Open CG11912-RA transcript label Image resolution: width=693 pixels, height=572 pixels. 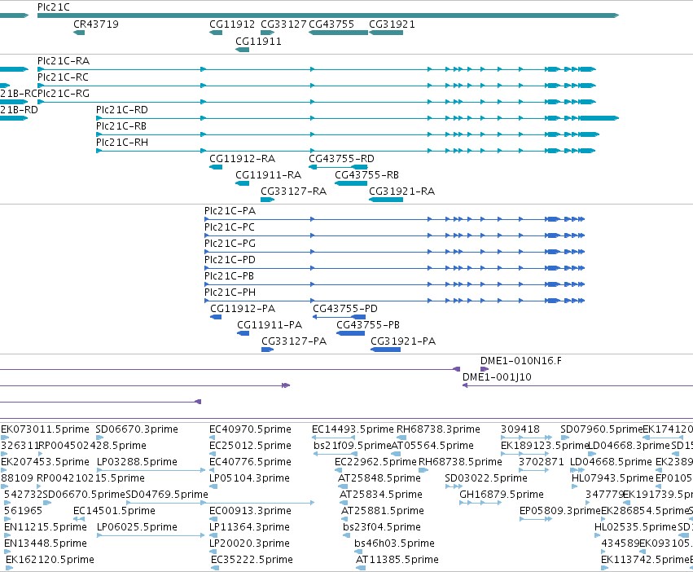pyautogui.click(x=242, y=158)
